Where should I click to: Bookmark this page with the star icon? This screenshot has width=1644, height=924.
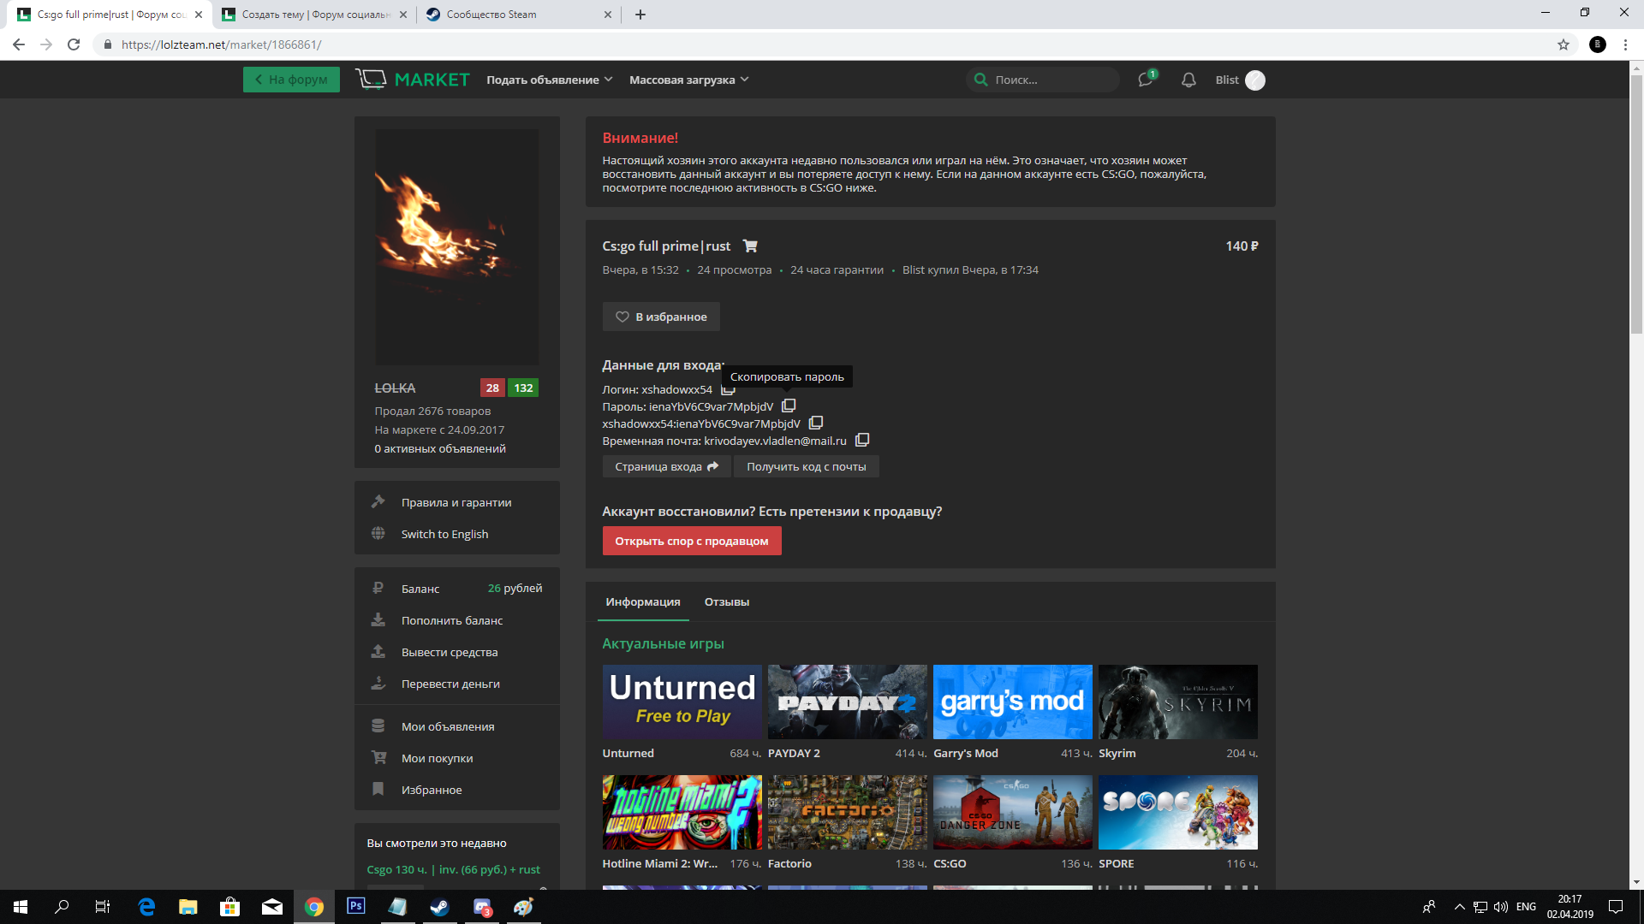pyautogui.click(x=1564, y=44)
